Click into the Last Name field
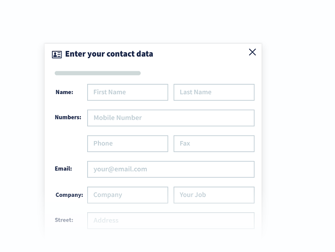The width and height of the screenshot is (335, 252). coord(214,92)
